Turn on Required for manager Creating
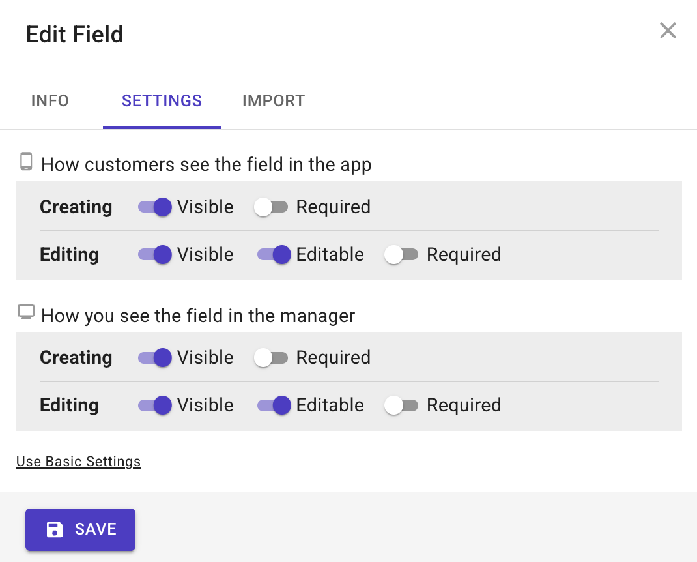The width and height of the screenshot is (697, 562). pos(271,358)
